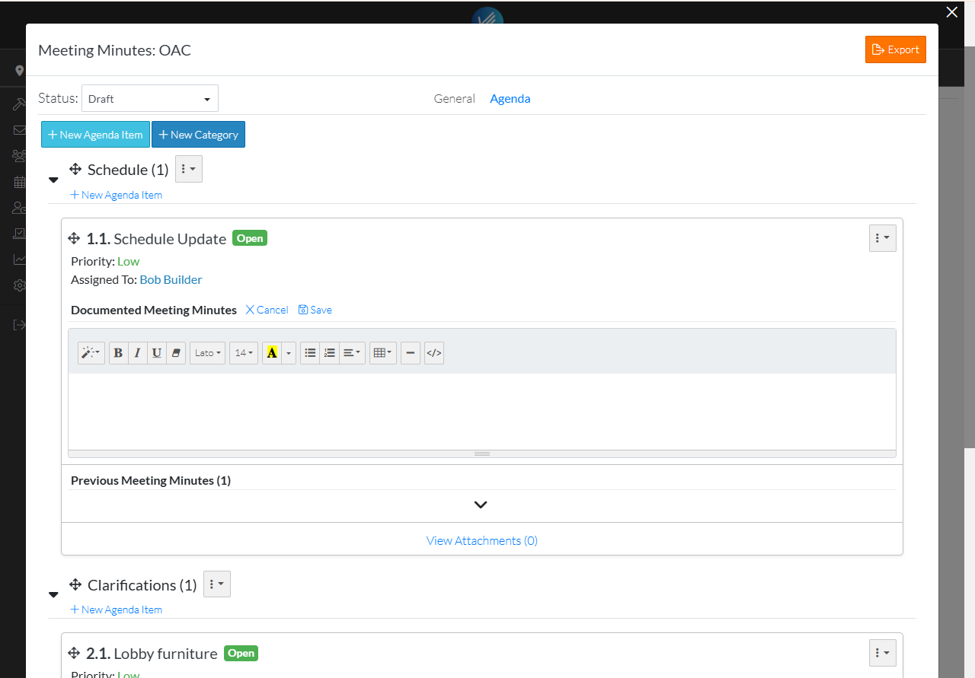Image resolution: width=975 pixels, height=678 pixels.
Task: Switch to the General tab
Action: click(x=455, y=99)
